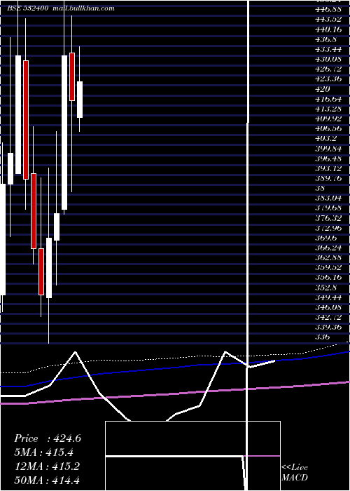Click the <<Live MACD label

[295, 472]
